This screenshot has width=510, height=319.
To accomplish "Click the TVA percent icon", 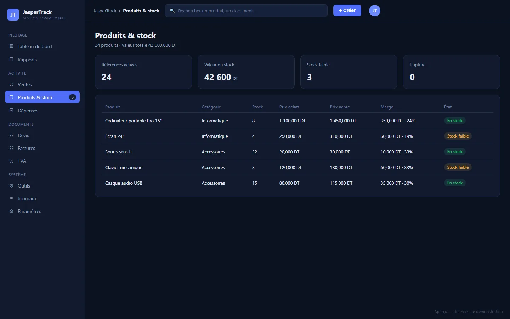I will click(x=11, y=161).
